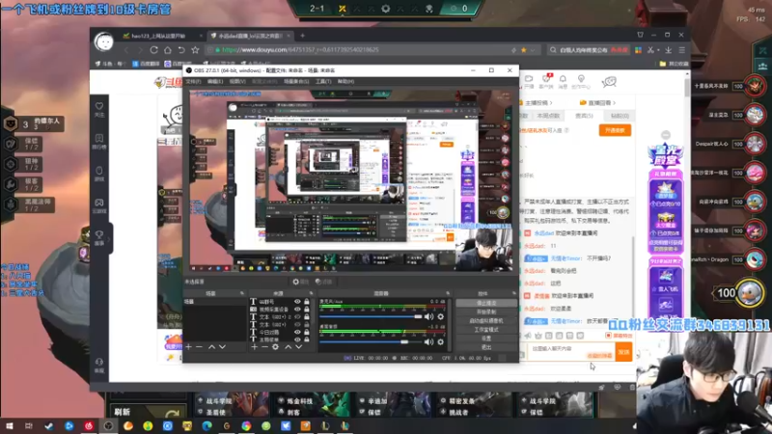Click orange 开通贵族 button in chat panel
The height and width of the screenshot is (434, 772).
pos(615,130)
